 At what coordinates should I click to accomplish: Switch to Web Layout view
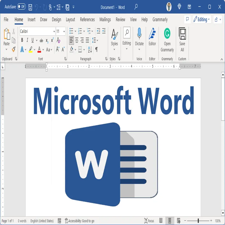[x=179, y=220]
